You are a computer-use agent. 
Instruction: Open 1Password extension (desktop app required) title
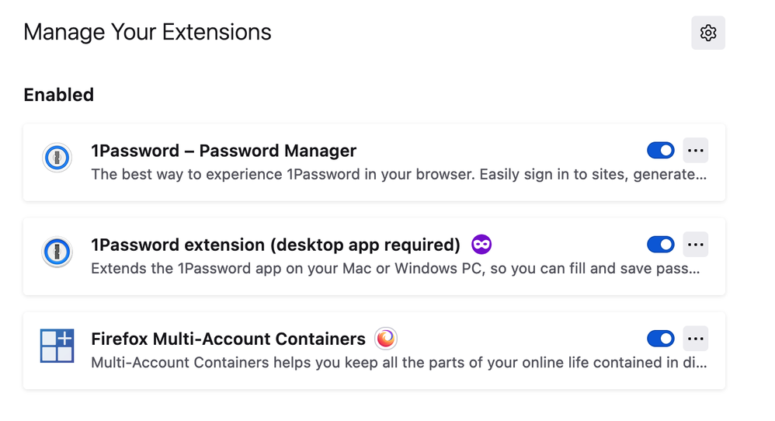[276, 245]
